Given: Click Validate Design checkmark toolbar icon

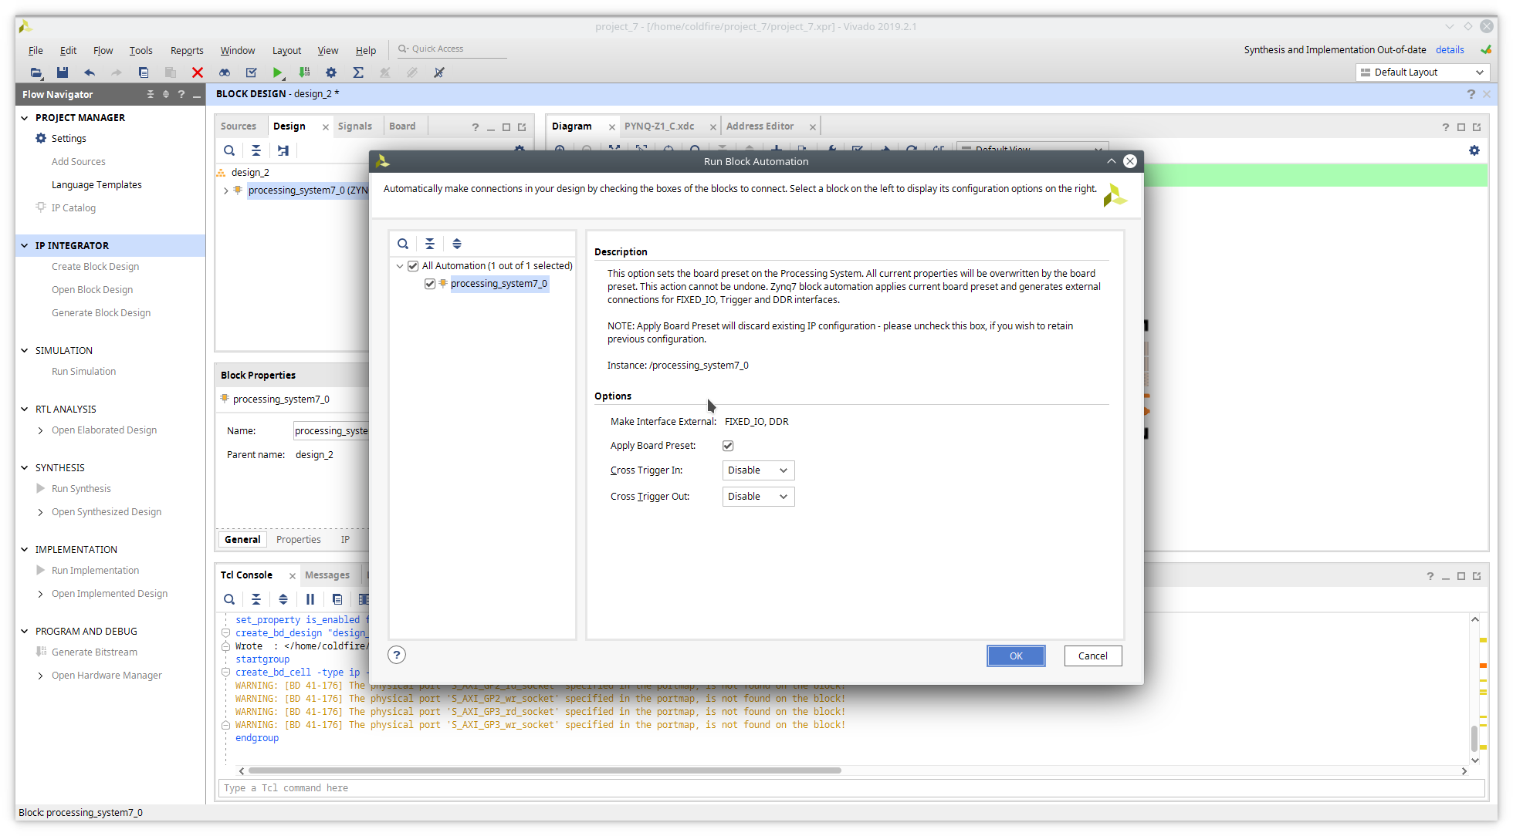Looking at the screenshot, I should (x=251, y=72).
